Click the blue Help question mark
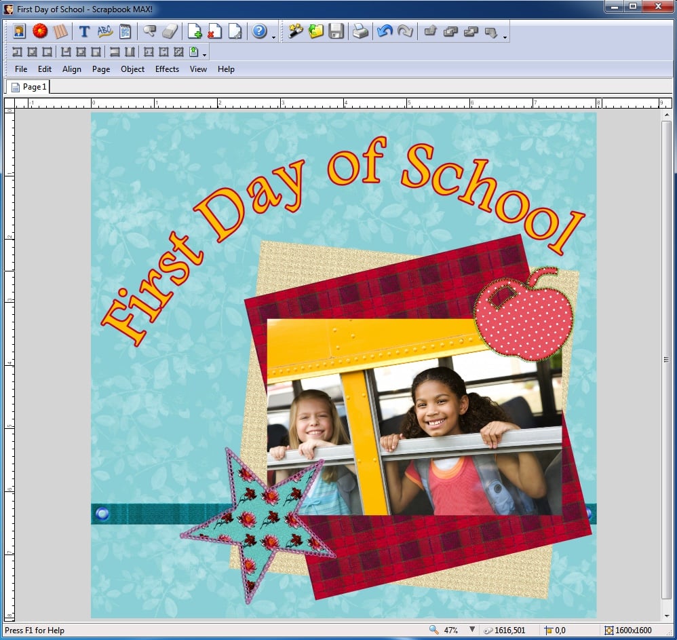Viewport: 677px width, 640px height. click(259, 31)
